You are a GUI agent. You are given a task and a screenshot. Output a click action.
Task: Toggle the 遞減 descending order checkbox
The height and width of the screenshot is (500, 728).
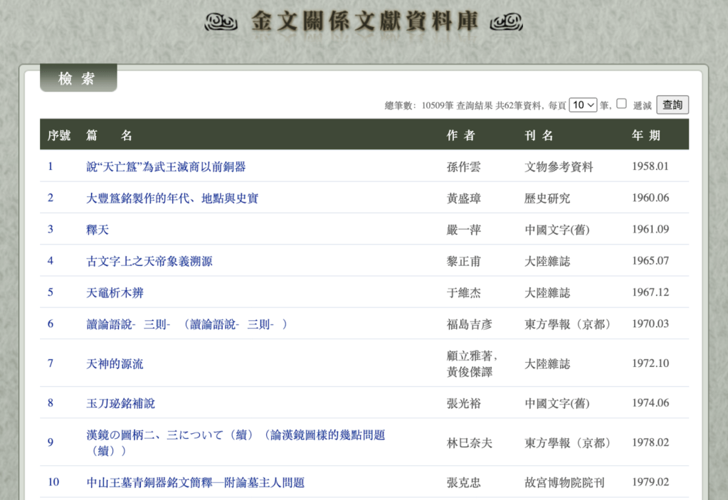(x=621, y=104)
